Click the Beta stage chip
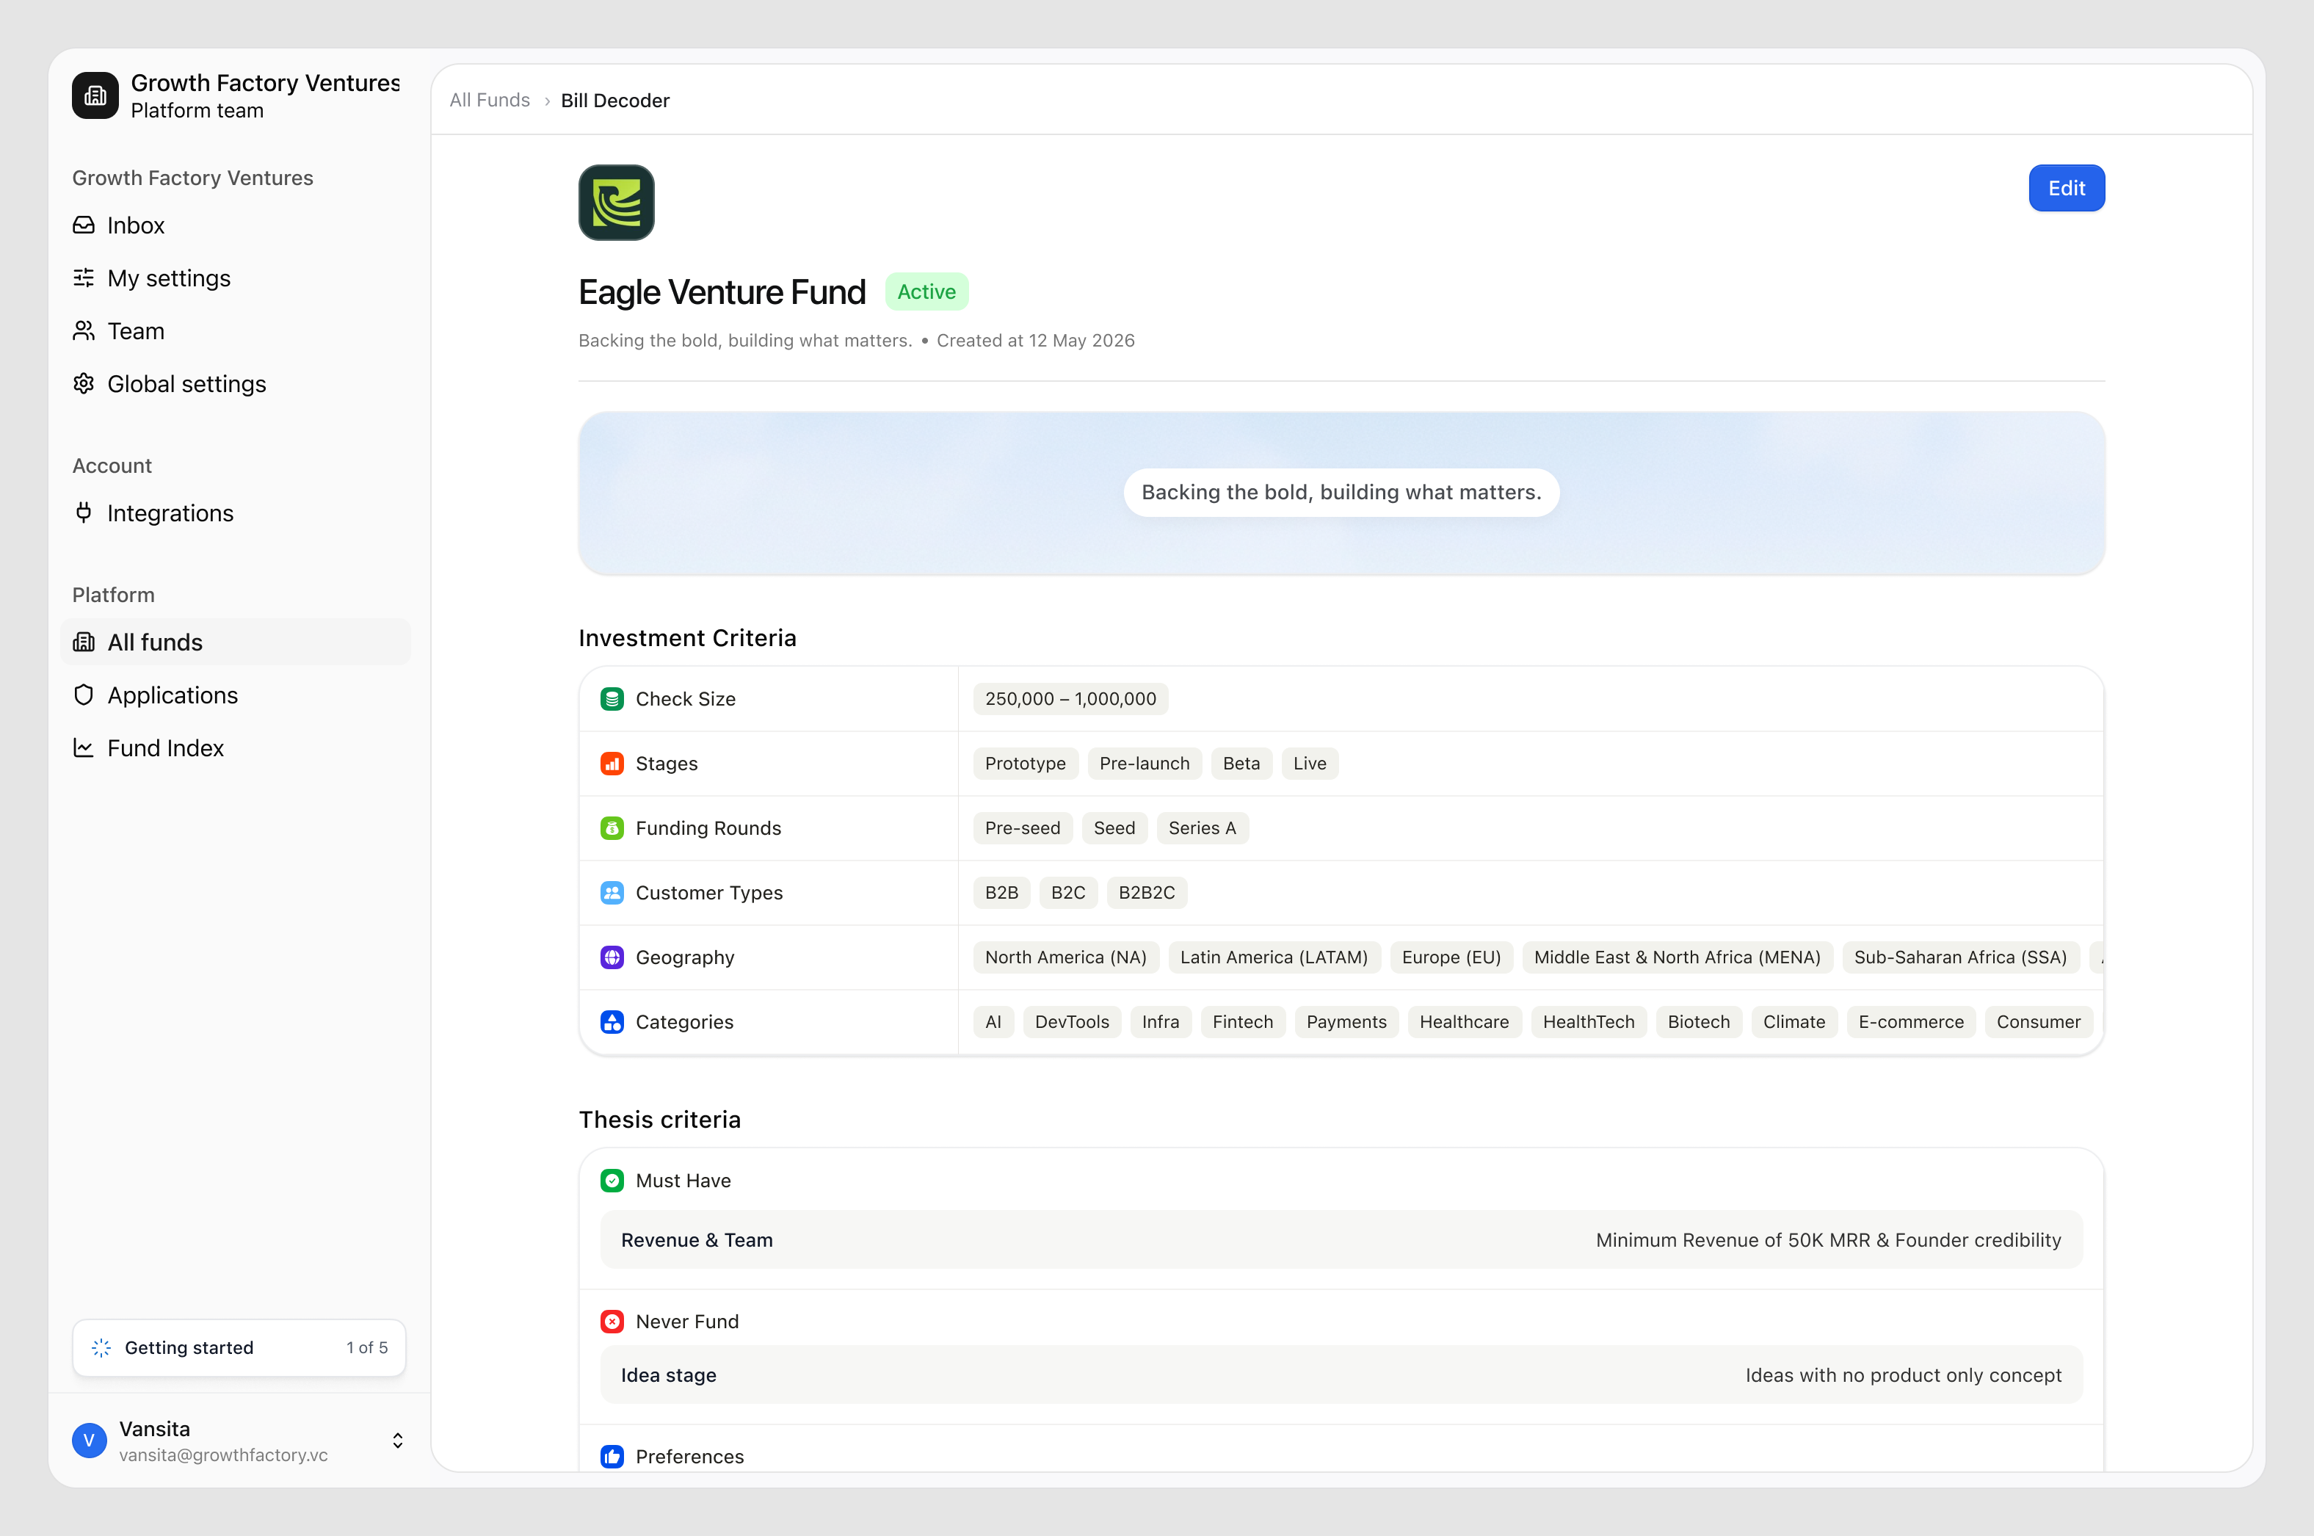2314x1536 pixels. pos(1241,764)
